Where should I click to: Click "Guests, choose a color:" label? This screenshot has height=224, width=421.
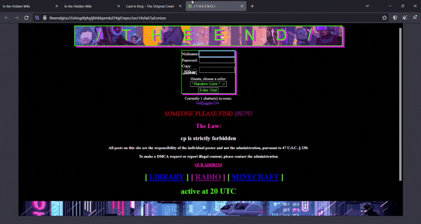pyautogui.click(x=208, y=79)
